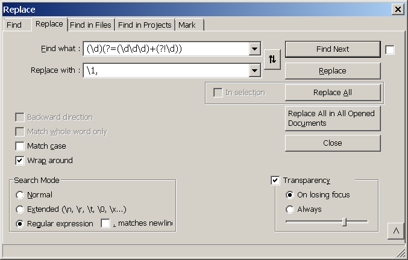Collapse dialog with the caret button
The image size is (408, 260).
[396, 231]
